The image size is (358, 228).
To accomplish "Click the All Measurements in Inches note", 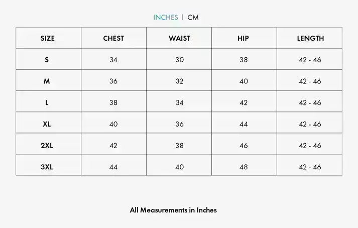I will point(173,210).
